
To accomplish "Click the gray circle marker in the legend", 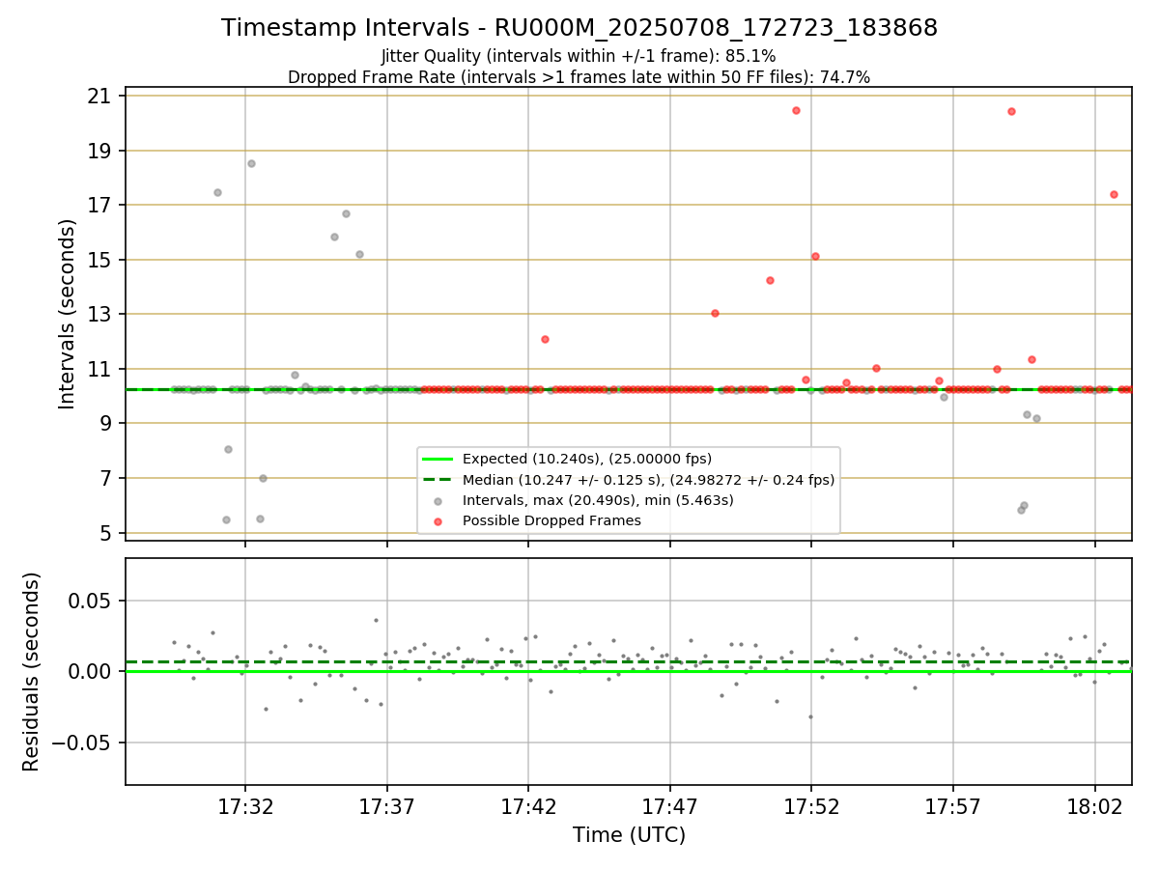I will click(438, 500).
